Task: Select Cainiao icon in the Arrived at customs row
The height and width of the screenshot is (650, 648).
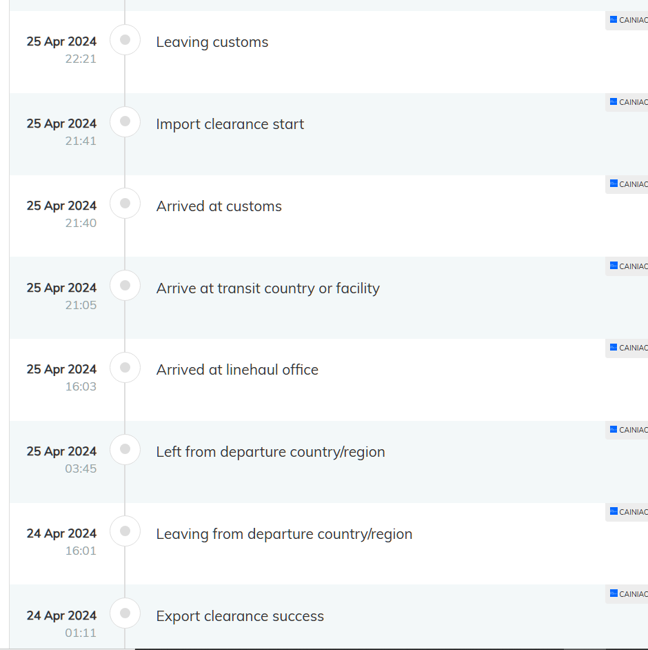Action: pyautogui.click(x=614, y=184)
